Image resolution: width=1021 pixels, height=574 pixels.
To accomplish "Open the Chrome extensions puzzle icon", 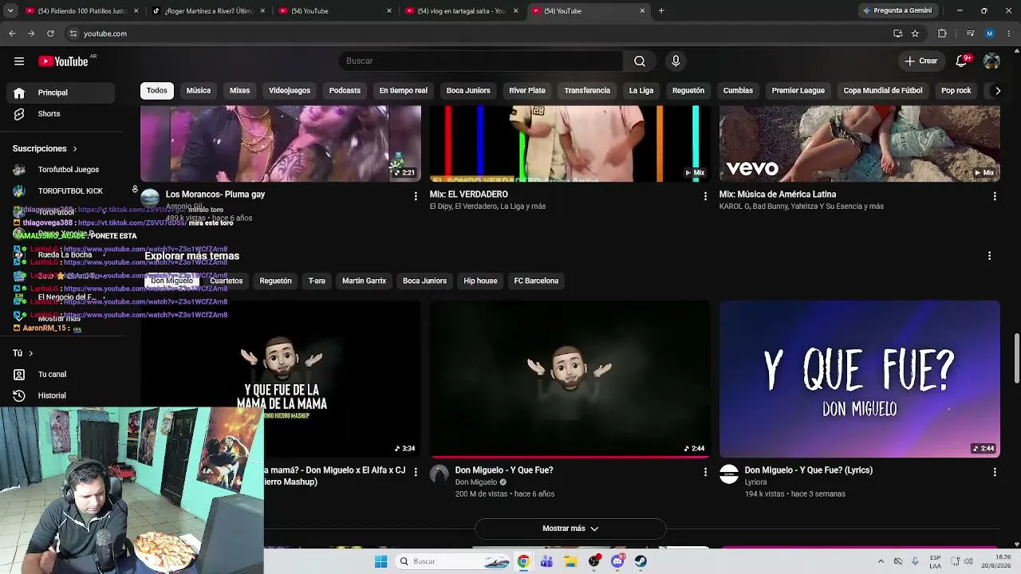I will click(942, 33).
